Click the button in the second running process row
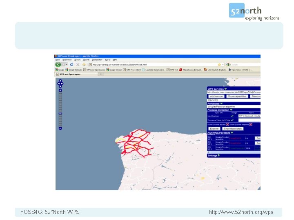 pos(258,143)
